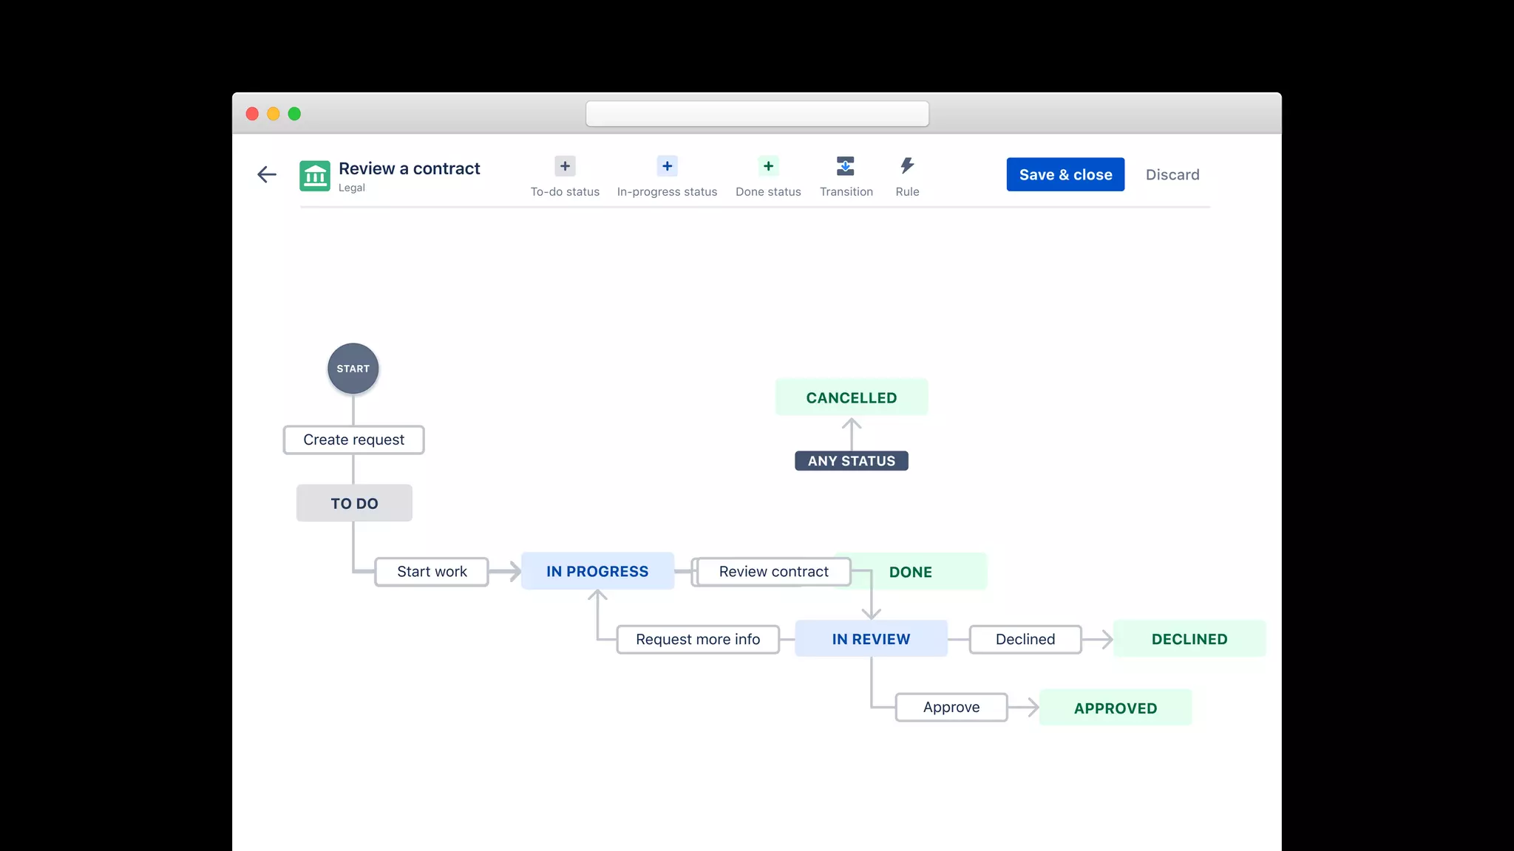This screenshot has height=851, width=1514.
Task: Select the IN PROGRESS status
Action: click(597, 572)
